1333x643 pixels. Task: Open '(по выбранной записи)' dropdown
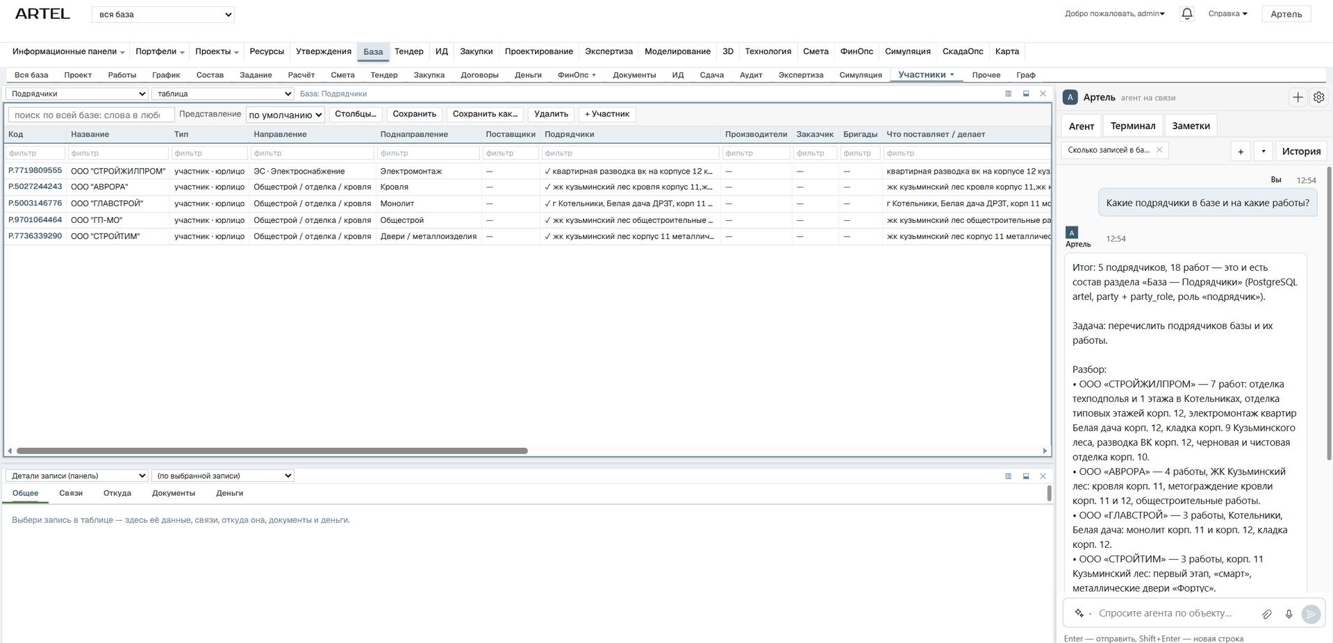[223, 476]
